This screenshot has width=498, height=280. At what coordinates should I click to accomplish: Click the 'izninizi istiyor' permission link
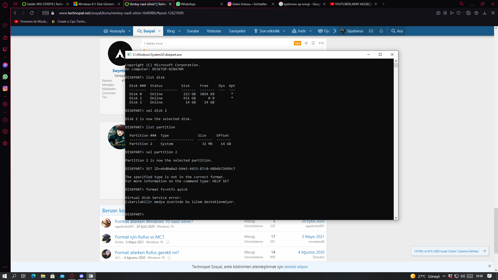pyautogui.click(x=296, y=267)
